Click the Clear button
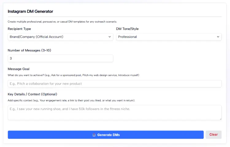This screenshot has height=147, width=230. [x=213, y=135]
